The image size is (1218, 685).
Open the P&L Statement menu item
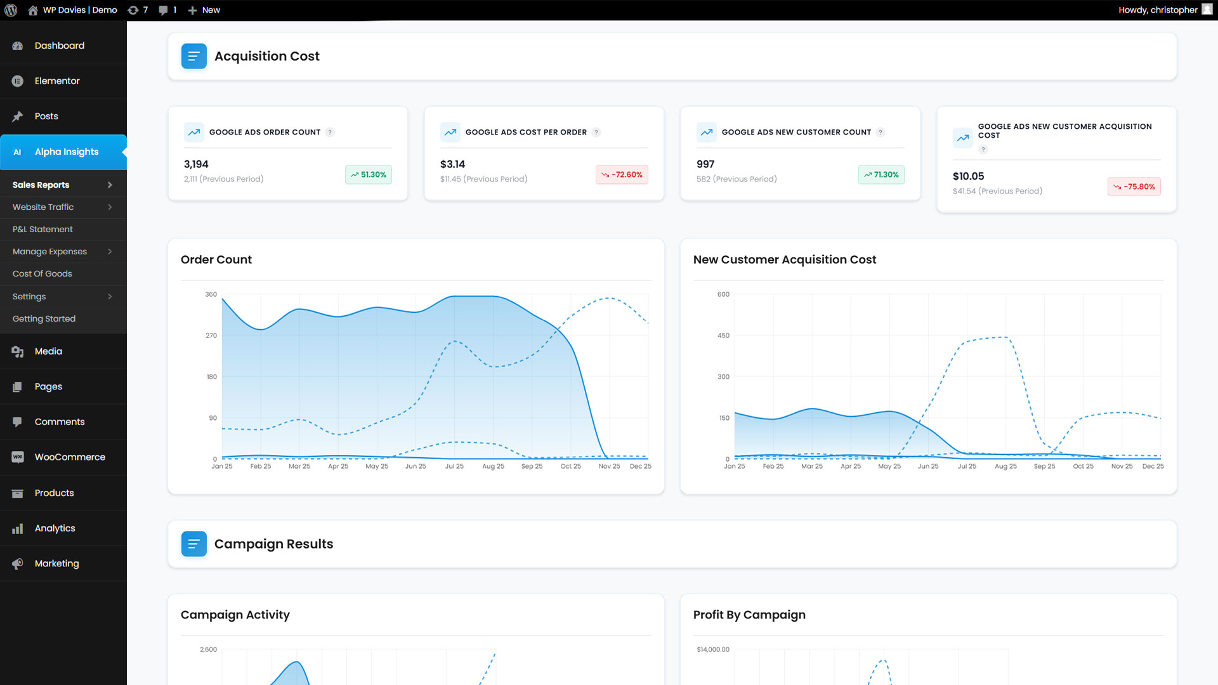[x=43, y=230]
